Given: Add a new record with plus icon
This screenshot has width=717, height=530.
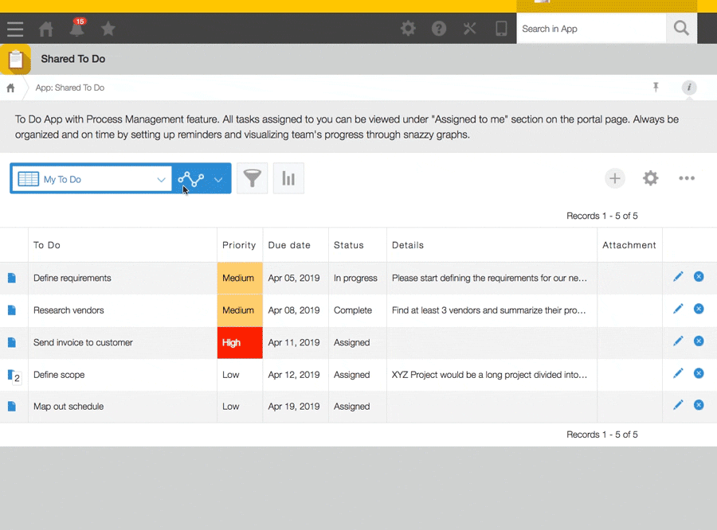Looking at the screenshot, I should click(614, 178).
